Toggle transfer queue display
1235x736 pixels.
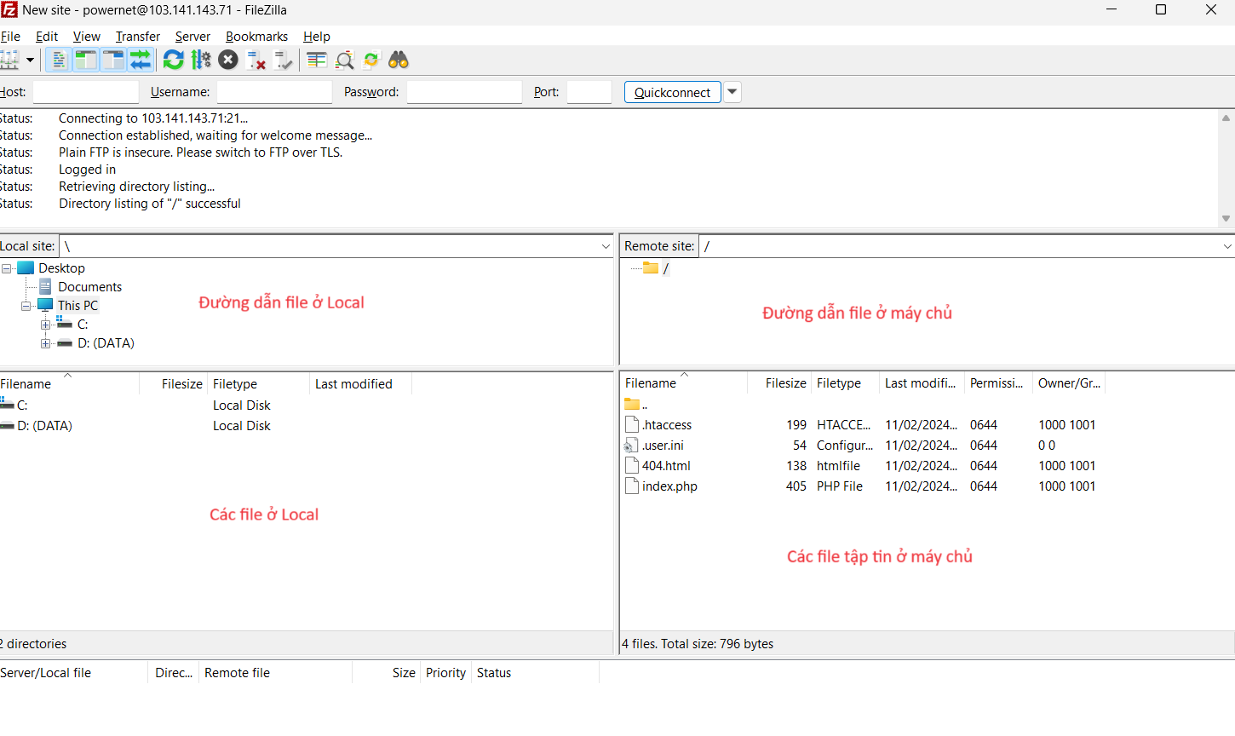pos(141,60)
